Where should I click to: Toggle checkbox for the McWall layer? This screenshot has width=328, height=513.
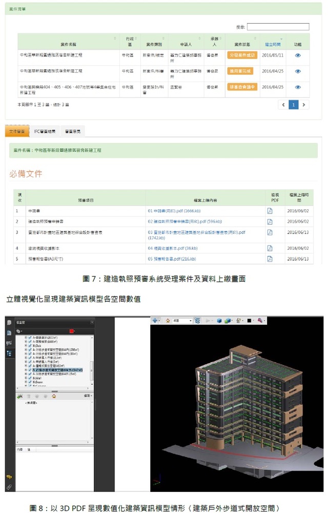point(30,378)
